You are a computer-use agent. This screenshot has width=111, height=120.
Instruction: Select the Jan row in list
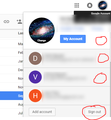pos(12,61)
